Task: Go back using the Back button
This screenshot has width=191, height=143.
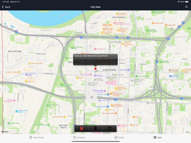Action: [x=6, y=7]
